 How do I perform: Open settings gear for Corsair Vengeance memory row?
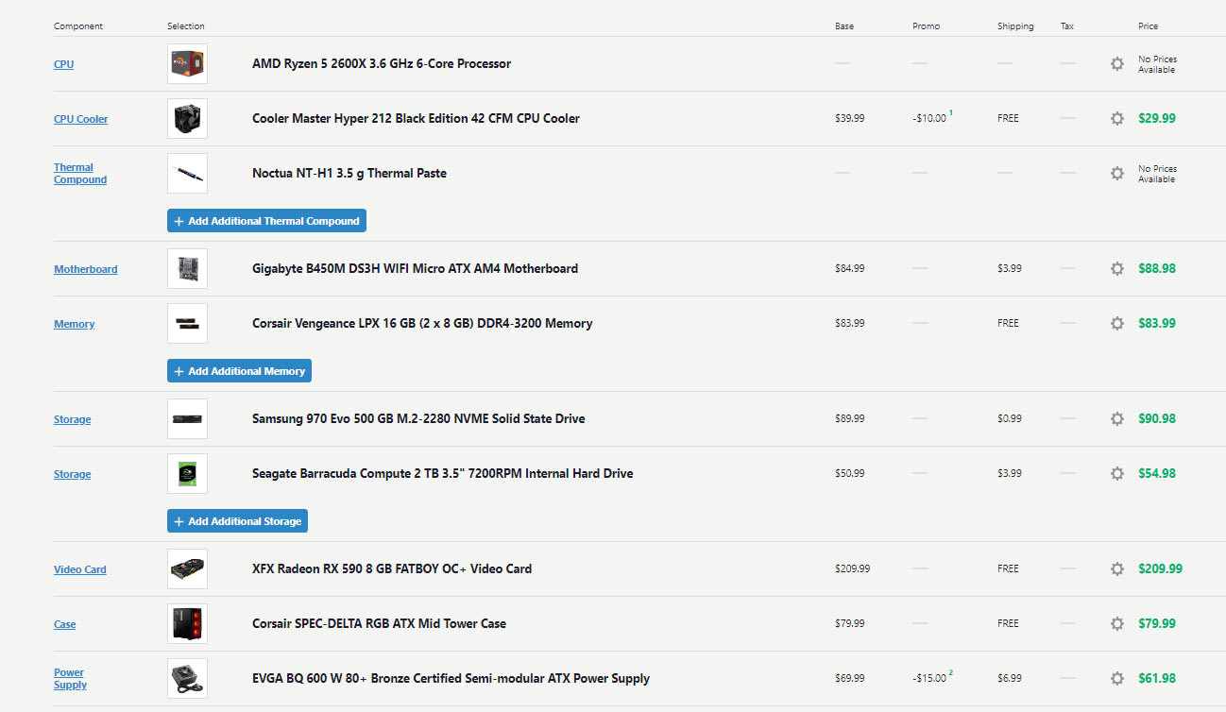1117,324
